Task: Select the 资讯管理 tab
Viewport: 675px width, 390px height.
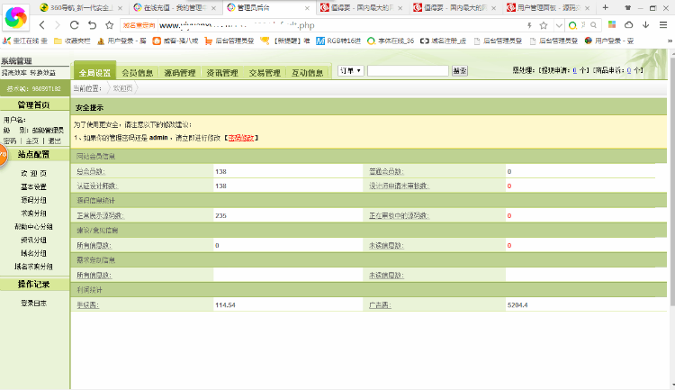Action: coord(222,73)
